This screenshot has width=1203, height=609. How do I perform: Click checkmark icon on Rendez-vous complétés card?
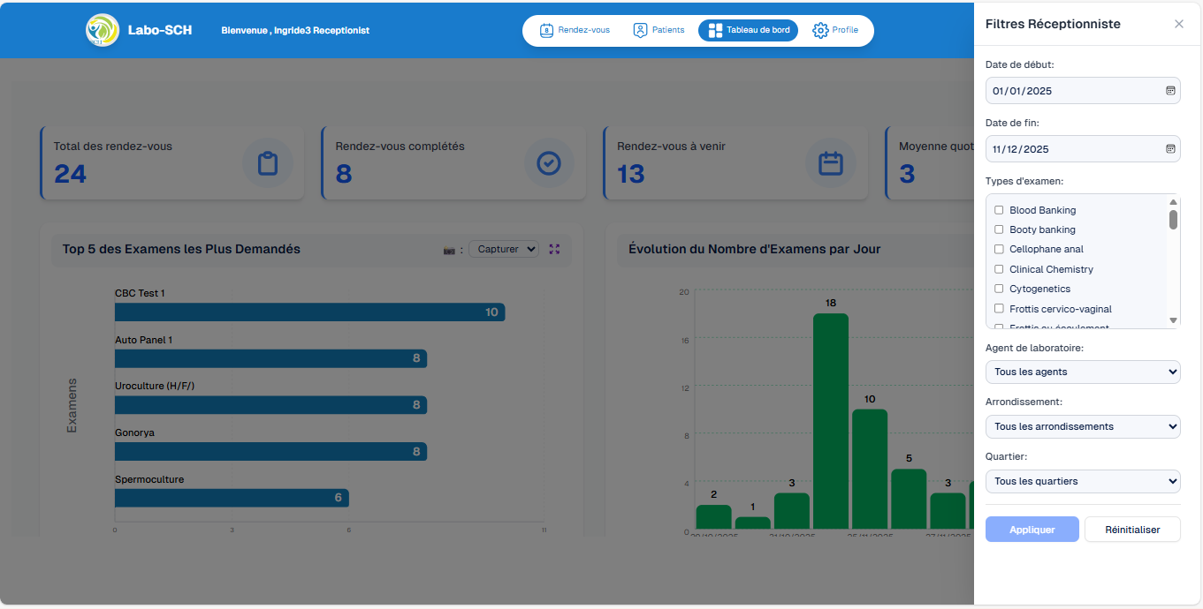tap(549, 163)
